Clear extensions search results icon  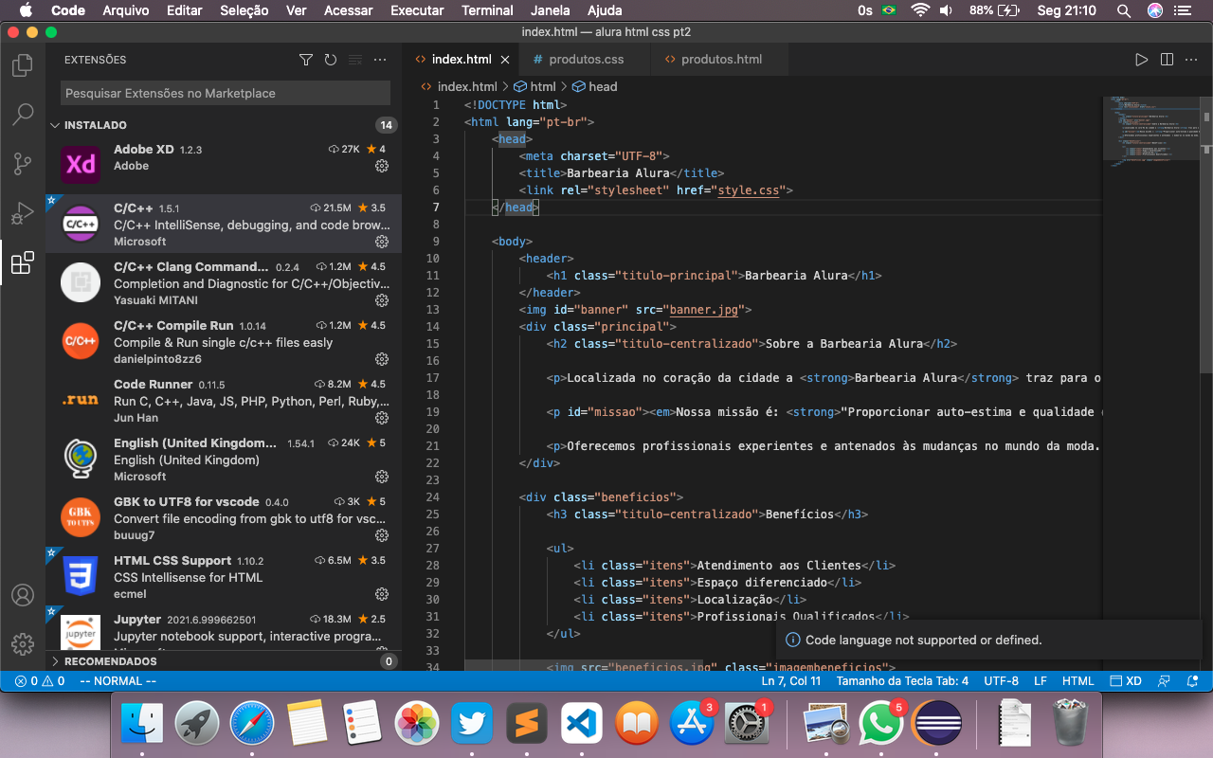(x=355, y=60)
